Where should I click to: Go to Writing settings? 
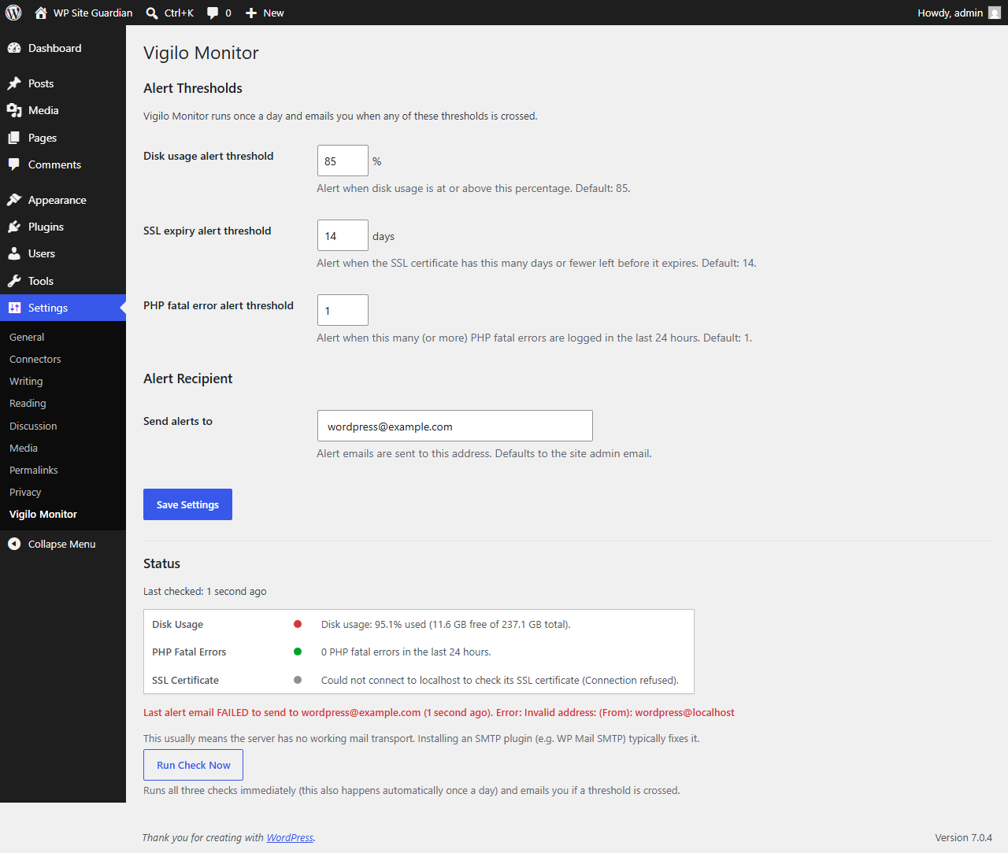pyautogui.click(x=26, y=381)
